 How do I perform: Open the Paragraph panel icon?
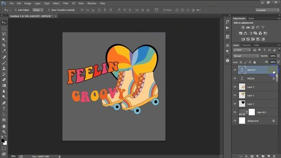[x=227, y=52]
